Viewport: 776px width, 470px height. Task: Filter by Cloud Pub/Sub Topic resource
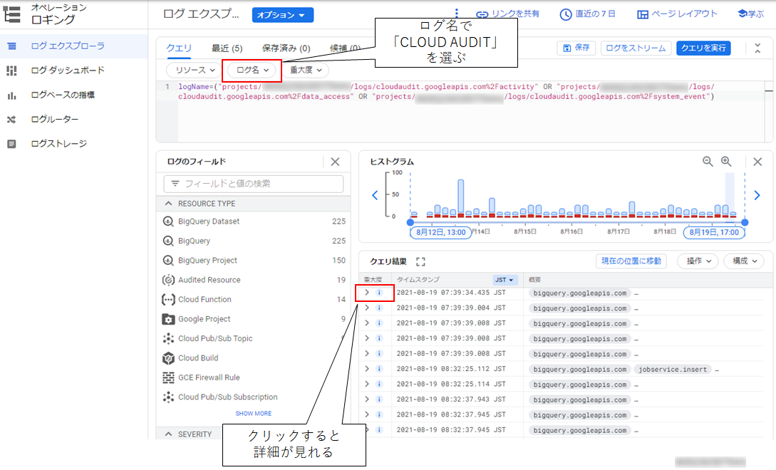click(254, 338)
